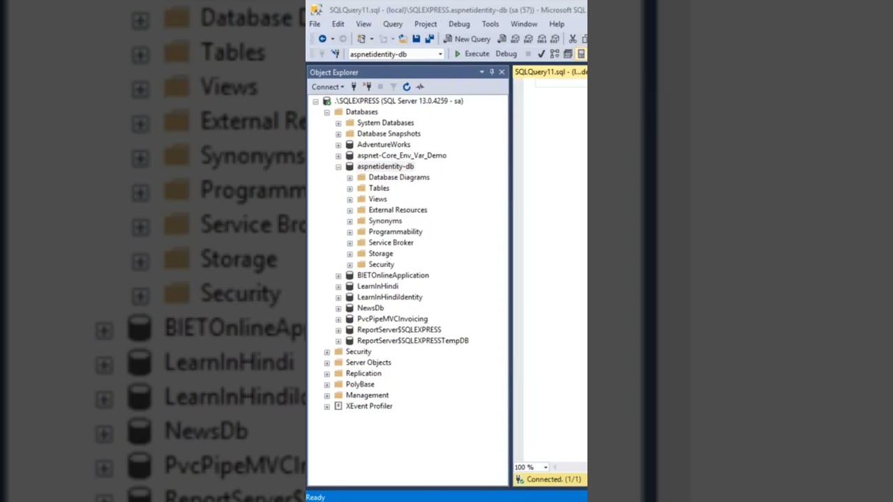
Task: Select the BIETOnlineApplication database
Action: (393, 275)
